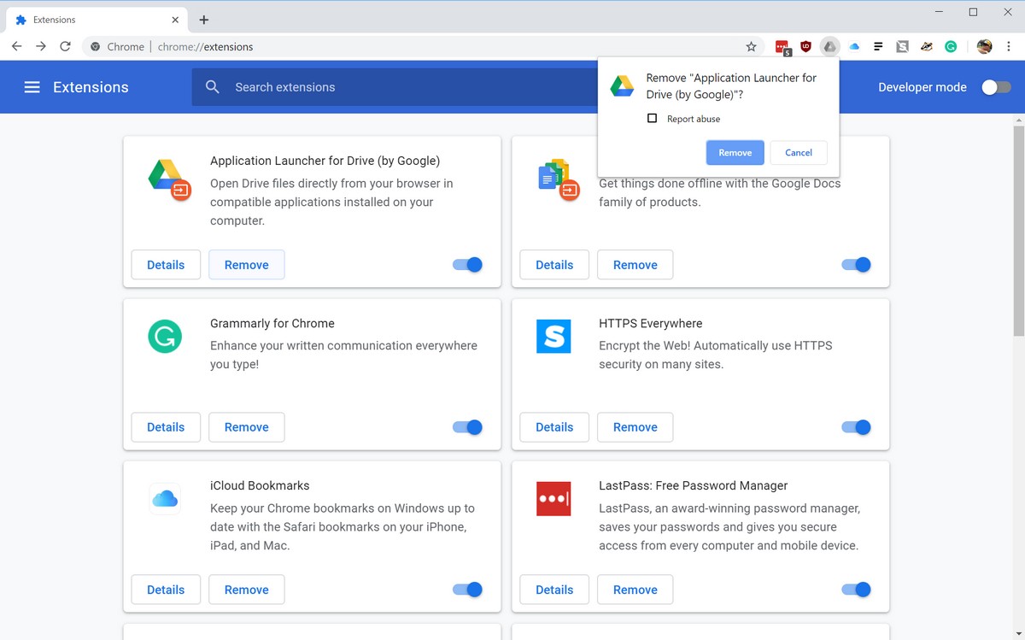
Task: Click the Application Launcher for Drive icon
Action: pos(829,46)
